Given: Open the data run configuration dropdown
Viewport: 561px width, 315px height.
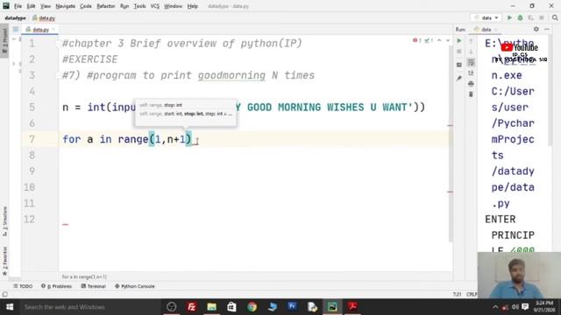Looking at the screenshot, I should [x=486, y=17].
